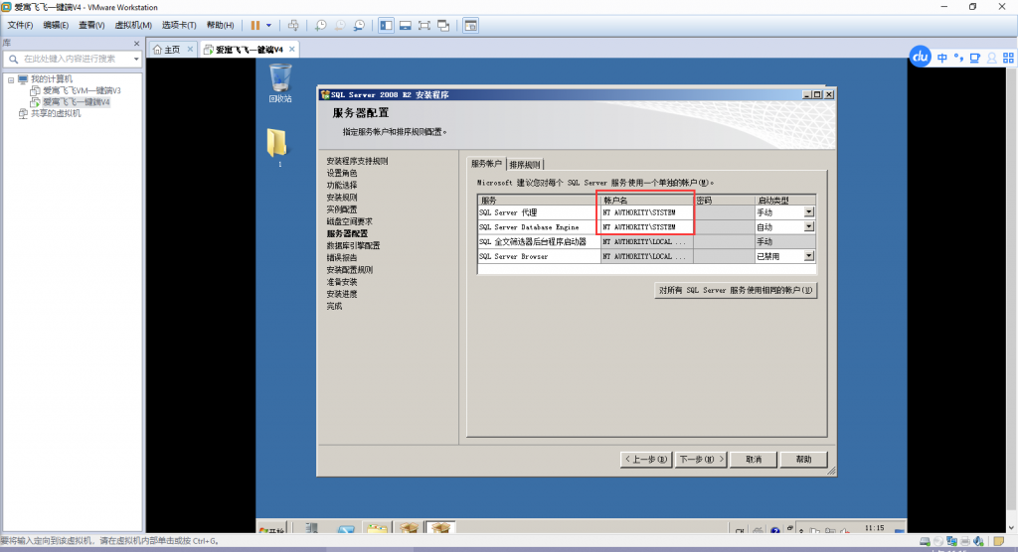
Task: Toggle the console view icon
Action: (x=470, y=25)
